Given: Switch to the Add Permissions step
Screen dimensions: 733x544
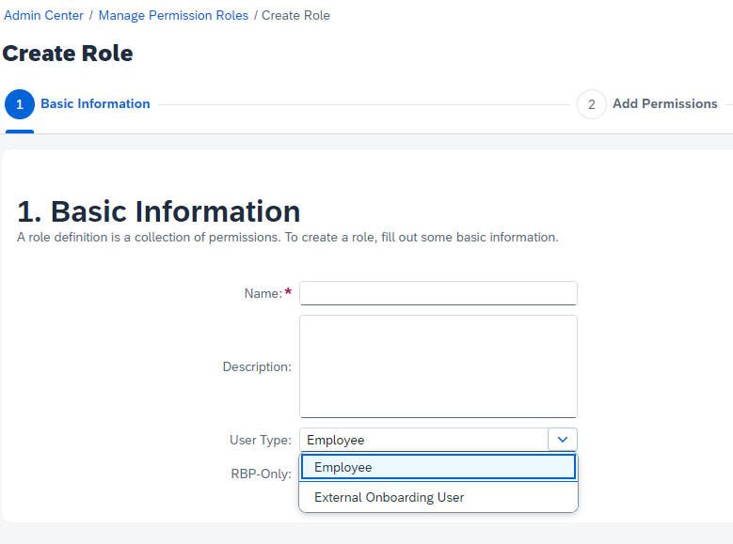Looking at the screenshot, I should click(x=664, y=103).
